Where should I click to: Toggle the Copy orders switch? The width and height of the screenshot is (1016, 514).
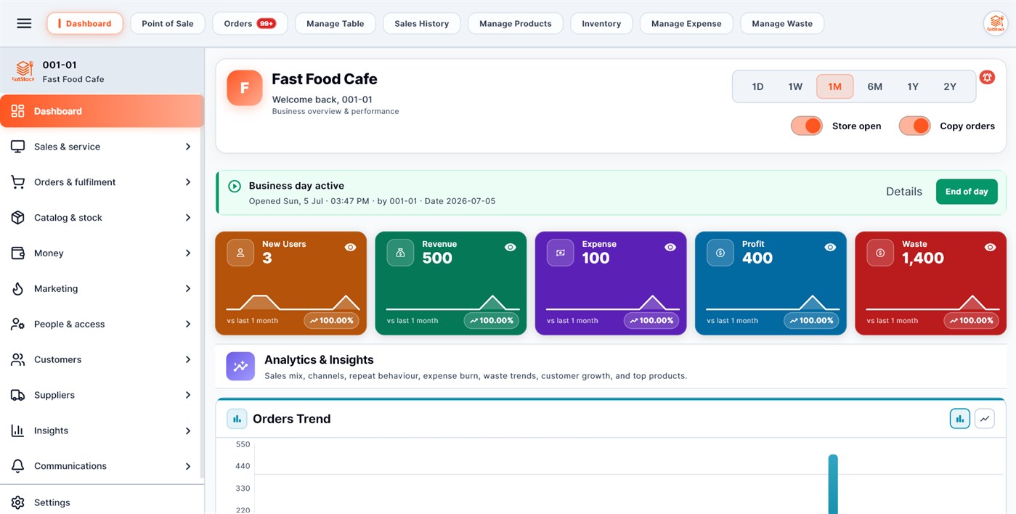pyautogui.click(x=914, y=126)
